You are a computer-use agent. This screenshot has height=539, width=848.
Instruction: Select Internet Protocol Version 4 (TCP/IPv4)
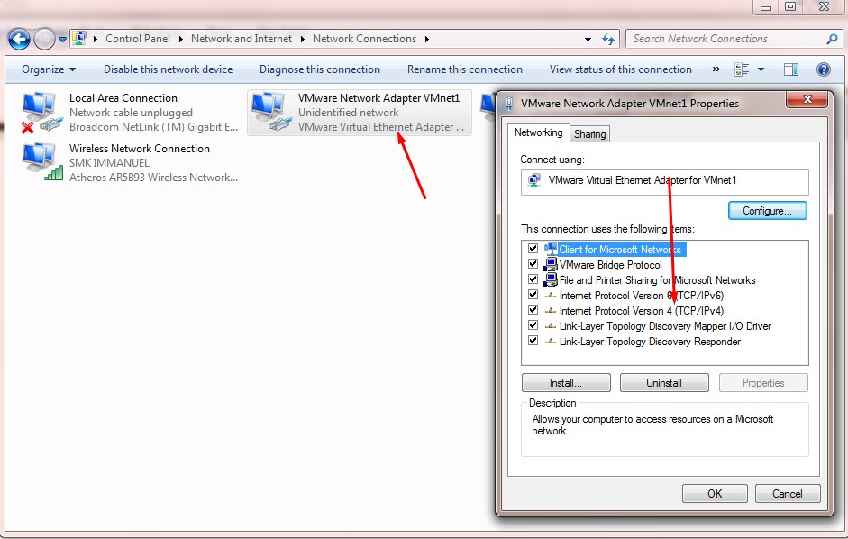642,311
